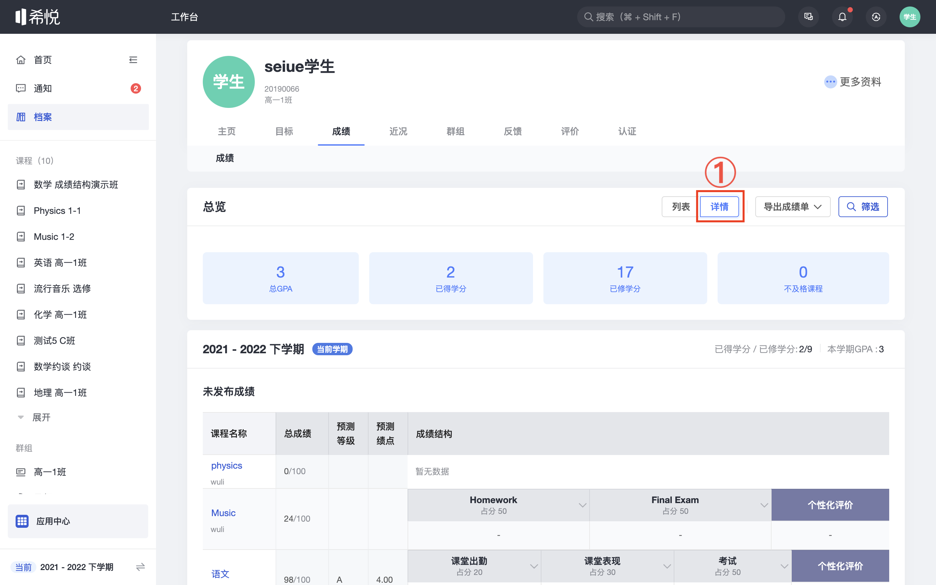Click the 应用中心 grid icon
The image size is (936, 585).
tap(22, 521)
